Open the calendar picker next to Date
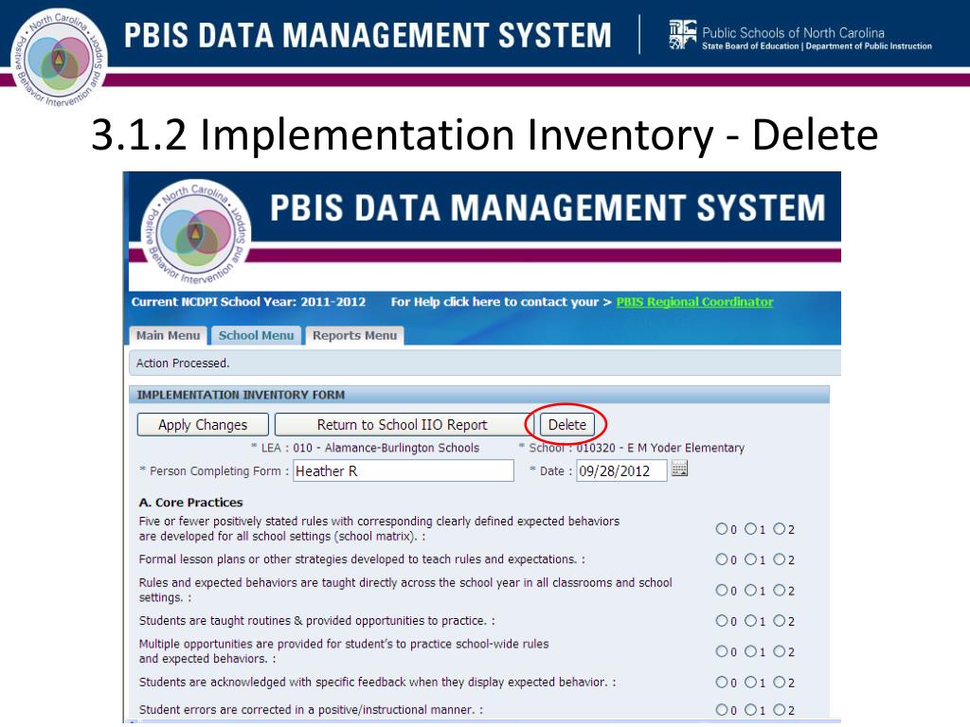The width and height of the screenshot is (970, 727). 679,469
